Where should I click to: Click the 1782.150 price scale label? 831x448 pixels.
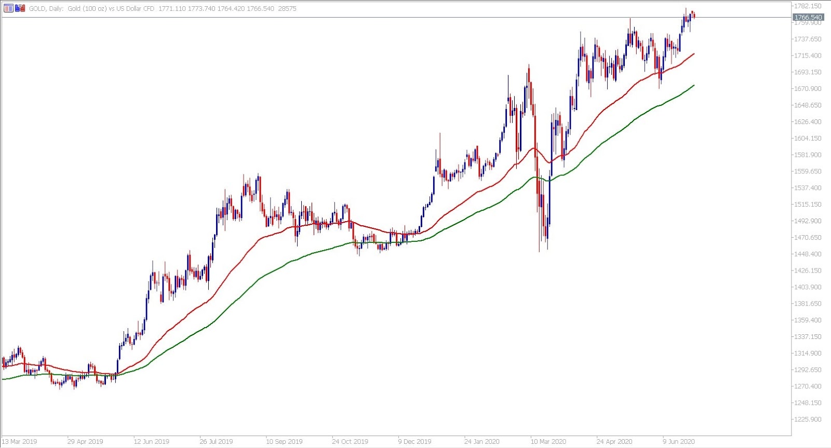tap(808, 6)
